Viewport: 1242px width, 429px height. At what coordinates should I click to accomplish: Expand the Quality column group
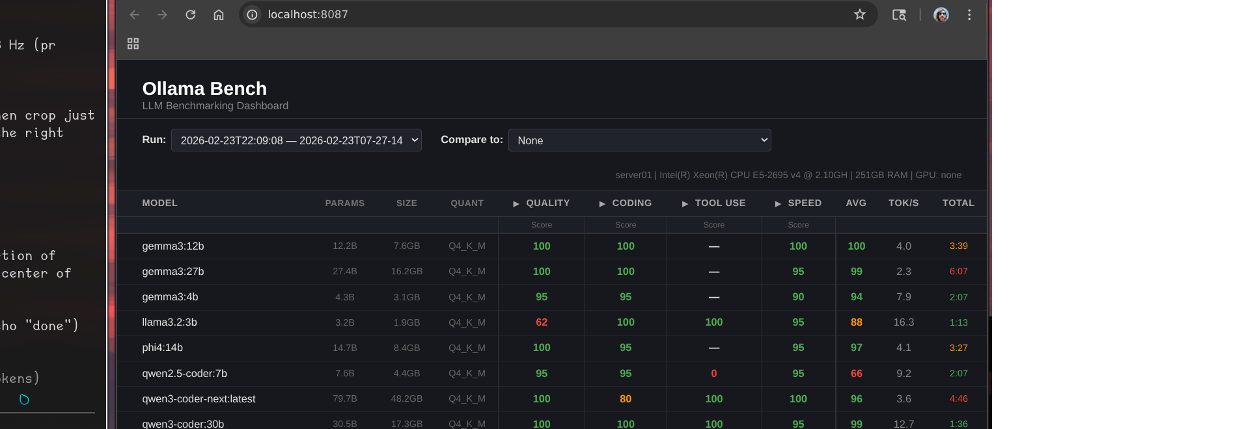(x=541, y=203)
